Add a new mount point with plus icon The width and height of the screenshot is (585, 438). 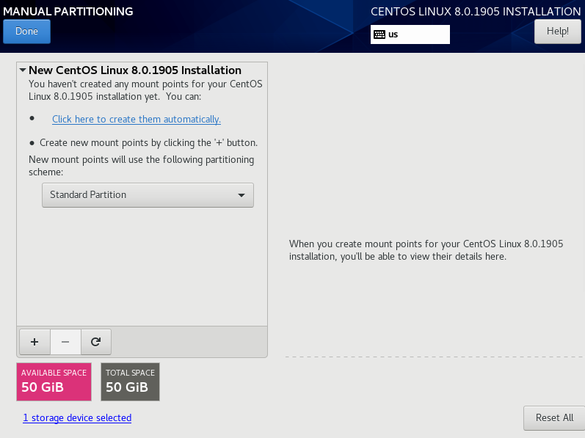point(34,341)
